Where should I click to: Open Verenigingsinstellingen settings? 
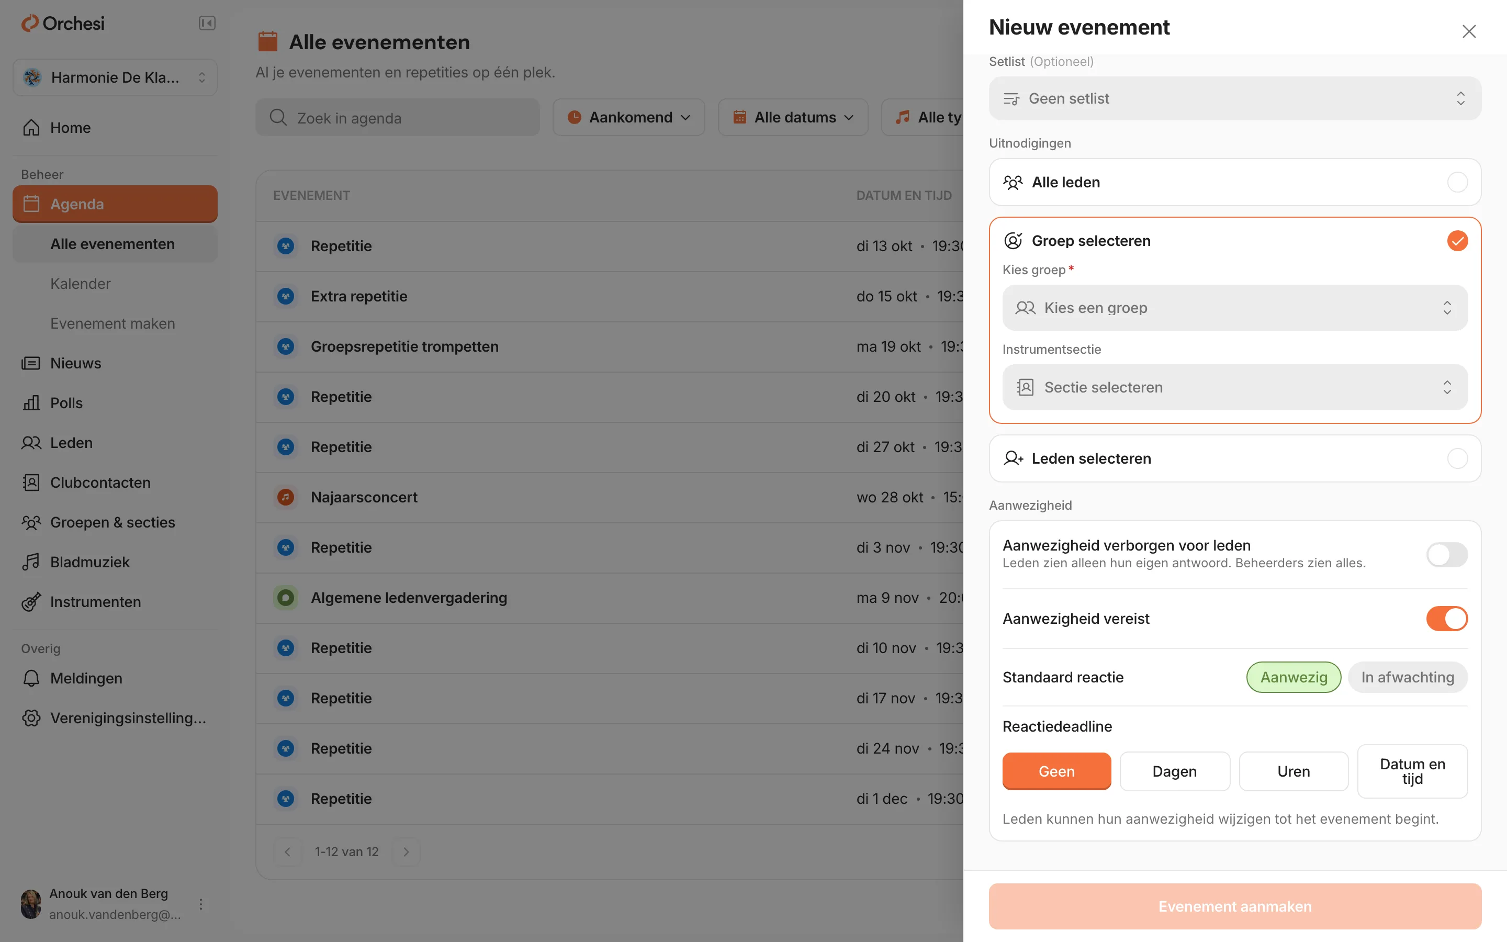click(x=115, y=719)
